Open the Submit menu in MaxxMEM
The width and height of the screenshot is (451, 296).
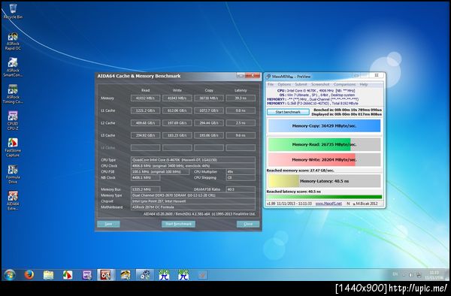(x=301, y=84)
